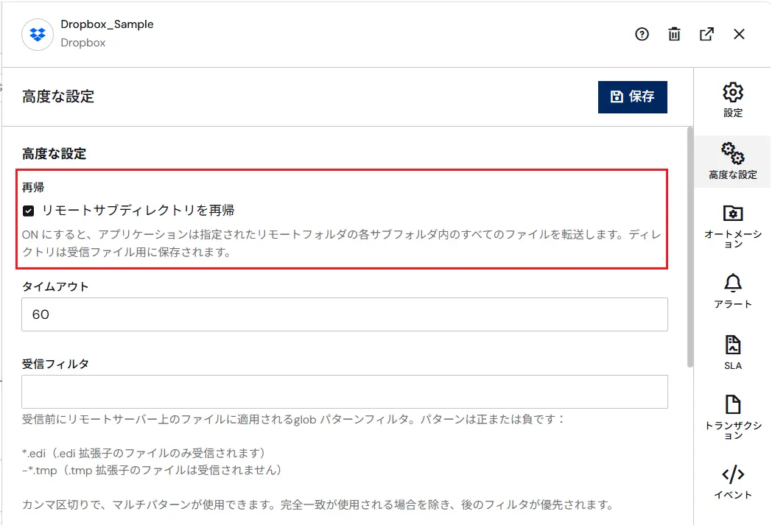Click the Dropbox_Sample connector title
The width and height of the screenshot is (772, 528).
click(x=107, y=24)
